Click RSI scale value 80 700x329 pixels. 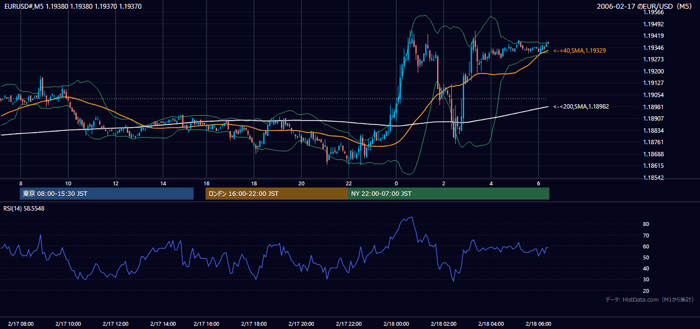coord(646,224)
